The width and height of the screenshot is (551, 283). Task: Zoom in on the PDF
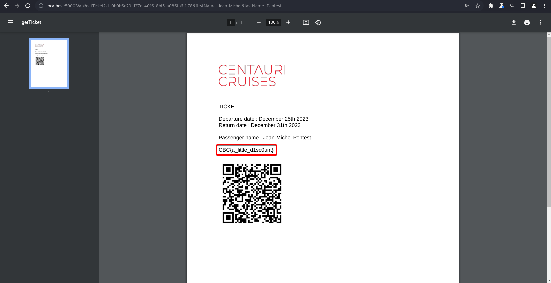288,22
